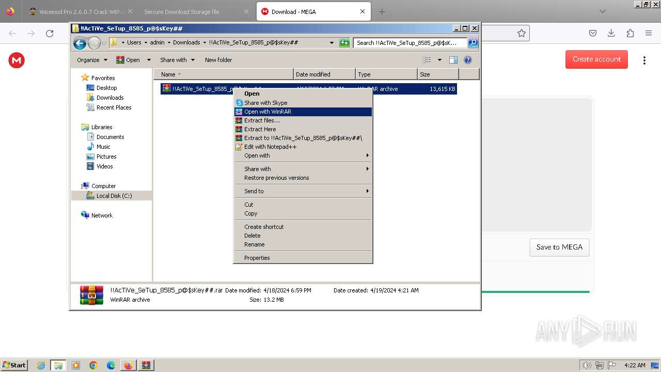Click the Explorer forward navigation arrow

[94, 43]
